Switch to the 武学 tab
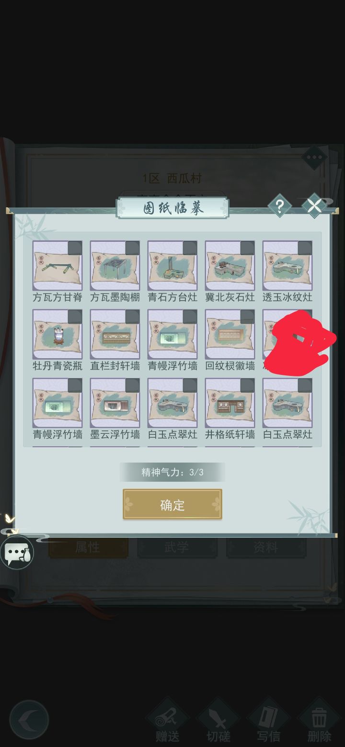The width and height of the screenshot is (345, 747). tap(177, 547)
